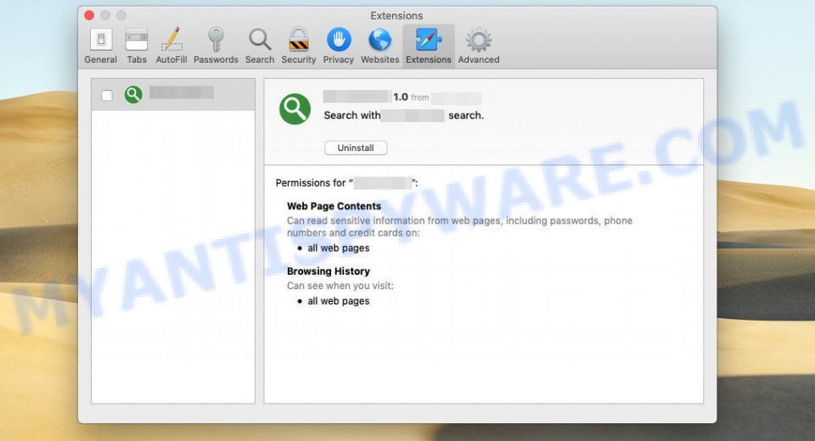
Task: Click the Uninstall button
Action: click(356, 148)
